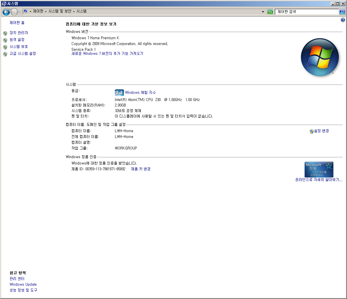The width and height of the screenshot is (347, 299).
Task: Click the search magnifier icon
Action: coord(342,12)
